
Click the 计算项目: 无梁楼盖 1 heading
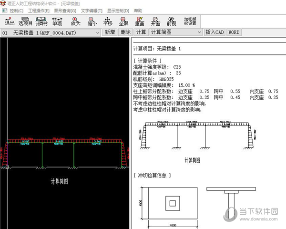[x=157, y=49]
